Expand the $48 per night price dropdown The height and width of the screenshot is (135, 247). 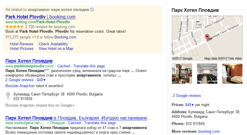pos(189,105)
